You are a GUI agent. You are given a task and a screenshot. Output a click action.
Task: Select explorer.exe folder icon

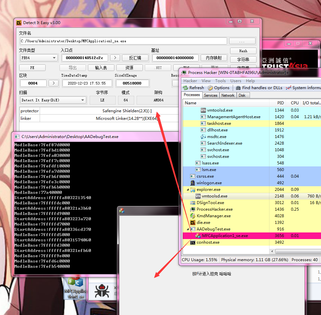[193, 190]
